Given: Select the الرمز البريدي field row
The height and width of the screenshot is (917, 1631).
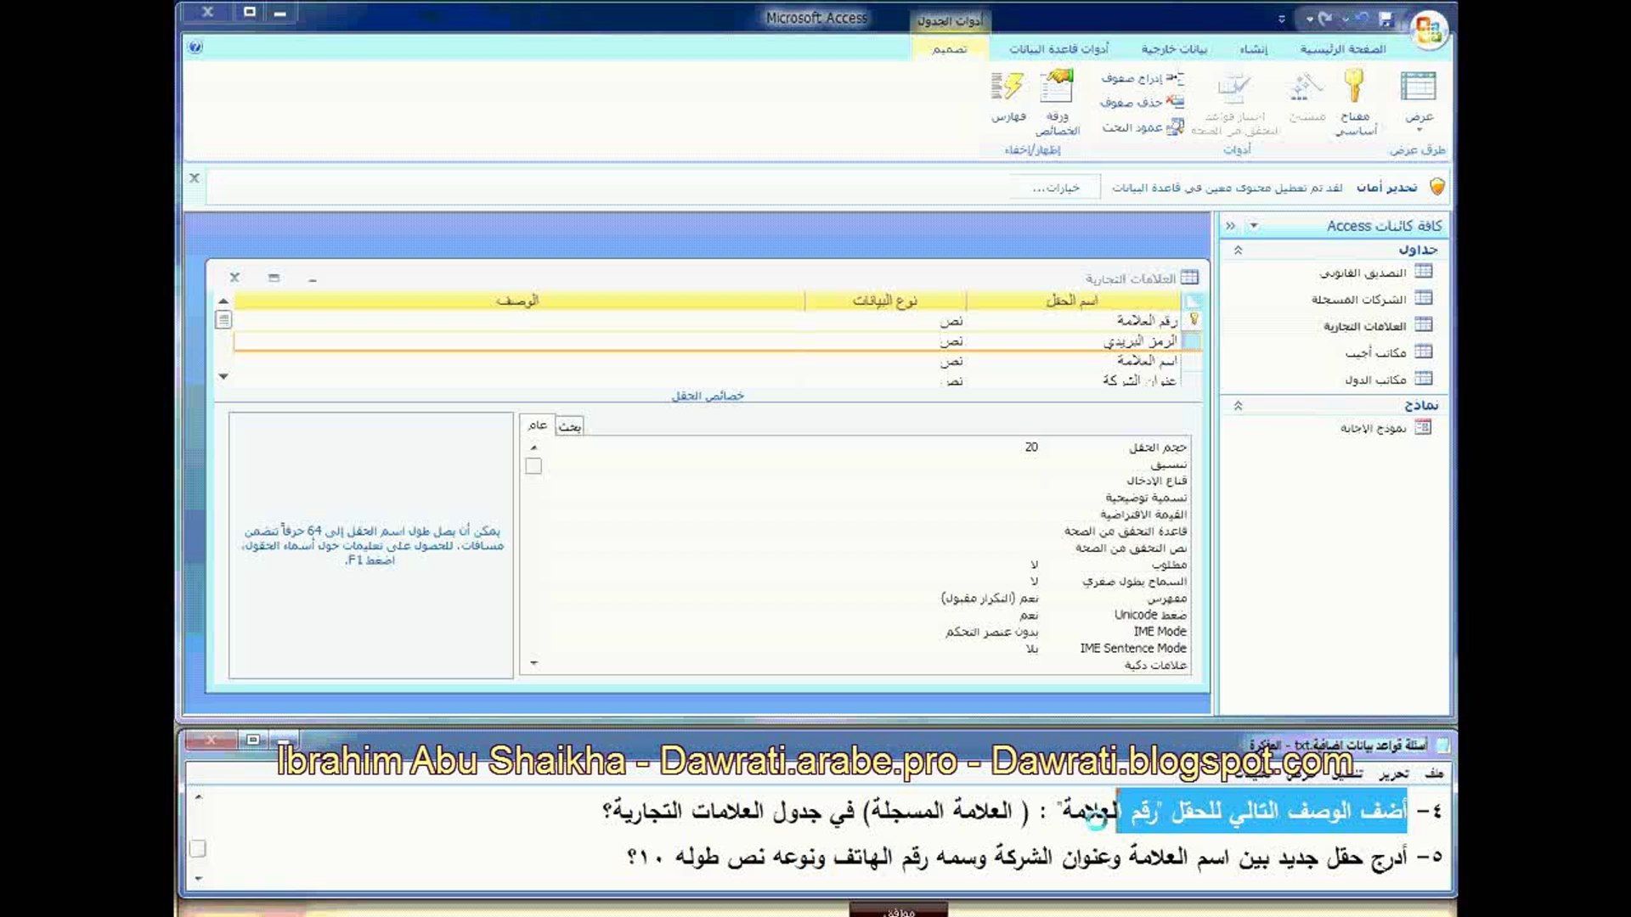Looking at the screenshot, I should [x=1138, y=341].
